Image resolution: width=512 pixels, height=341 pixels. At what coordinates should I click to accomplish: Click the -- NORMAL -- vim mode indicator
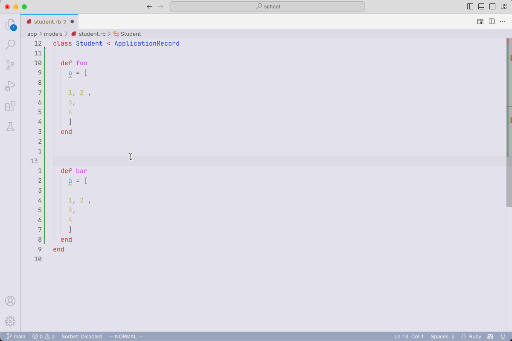pyautogui.click(x=126, y=336)
